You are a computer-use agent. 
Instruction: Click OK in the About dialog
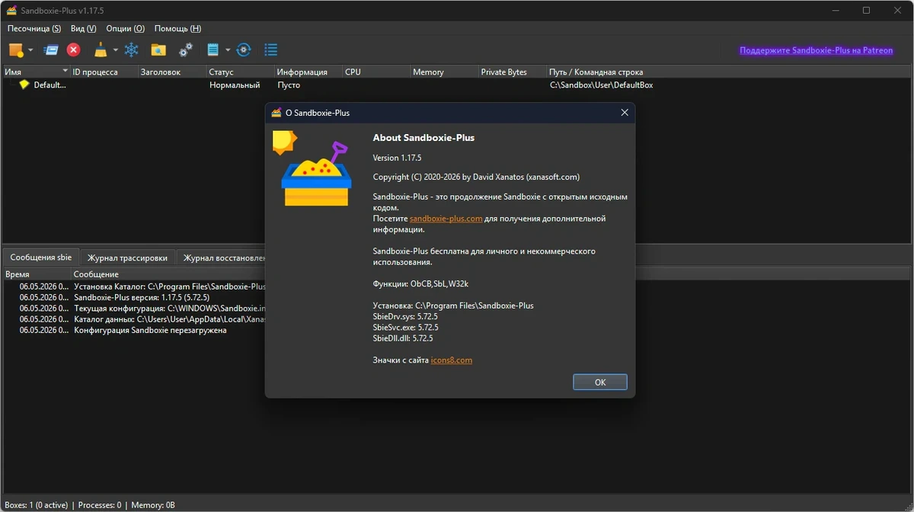[x=600, y=382]
